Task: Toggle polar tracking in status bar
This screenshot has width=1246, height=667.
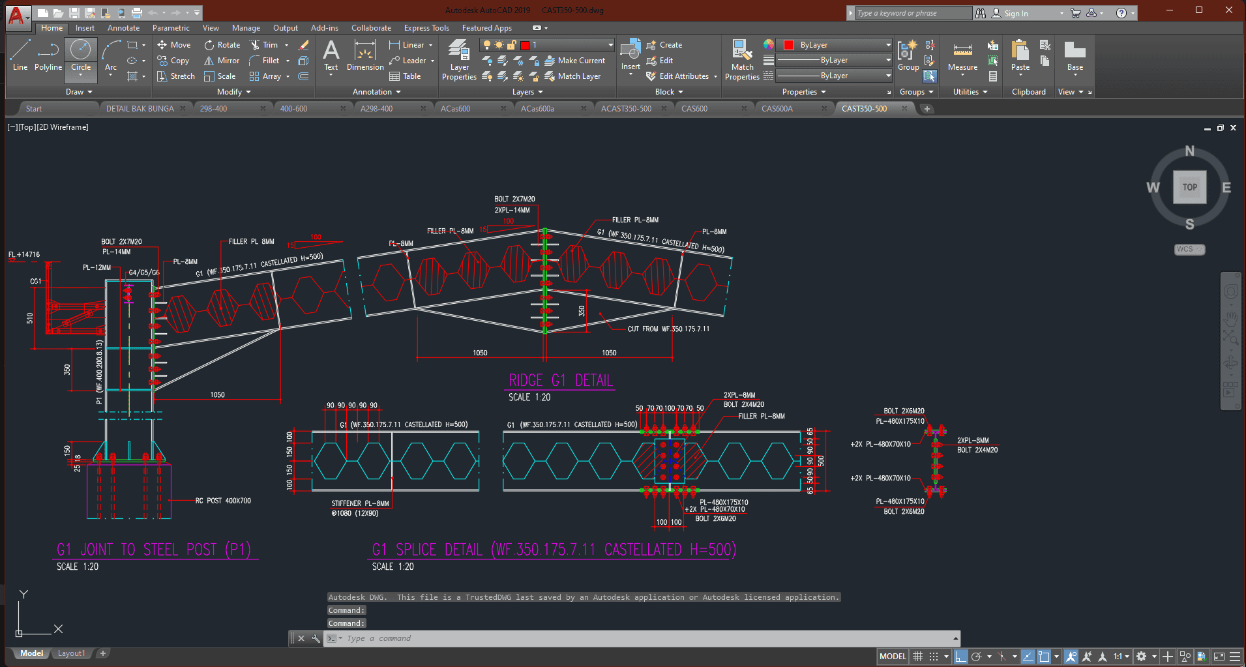Action: (976, 657)
